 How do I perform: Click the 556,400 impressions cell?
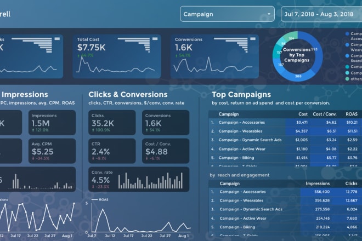pos(322,192)
